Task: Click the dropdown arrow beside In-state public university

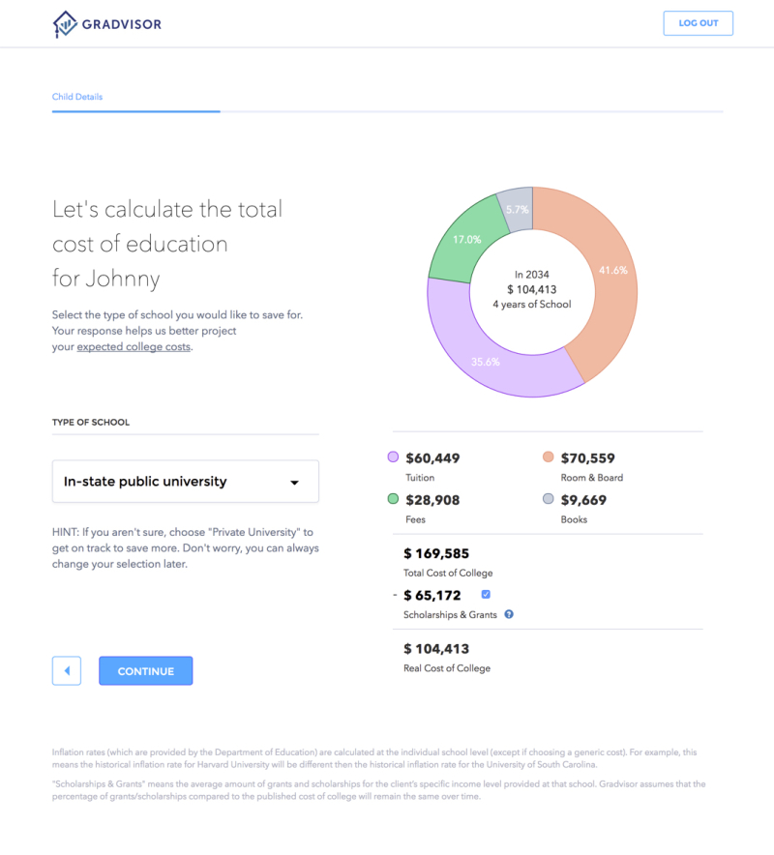Action: point(295,483)
